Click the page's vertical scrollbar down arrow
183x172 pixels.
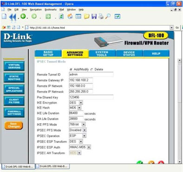[180, 162]
